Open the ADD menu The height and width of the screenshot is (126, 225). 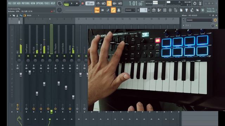(x=19, y=3)
